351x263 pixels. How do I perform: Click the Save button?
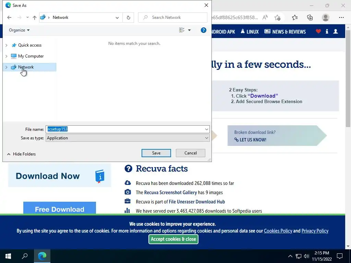point(156,153)
